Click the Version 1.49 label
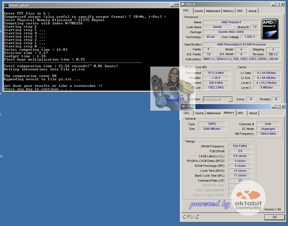The image size is (288, 226). (x=272, y=209)
